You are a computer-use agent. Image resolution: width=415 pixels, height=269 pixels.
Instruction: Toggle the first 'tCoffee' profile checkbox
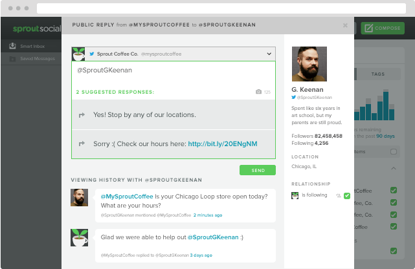394,190
